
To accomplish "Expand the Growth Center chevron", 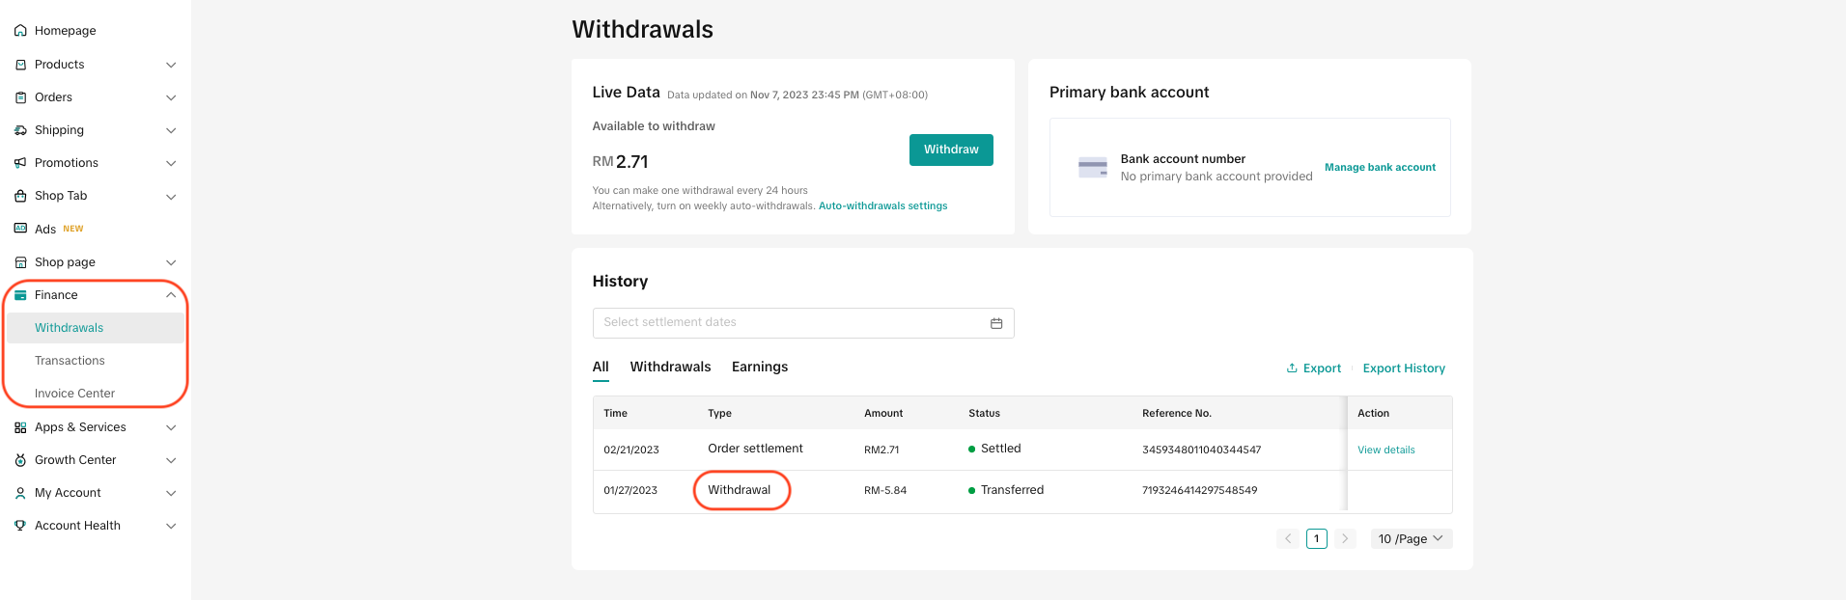I will tap(171, 460).
